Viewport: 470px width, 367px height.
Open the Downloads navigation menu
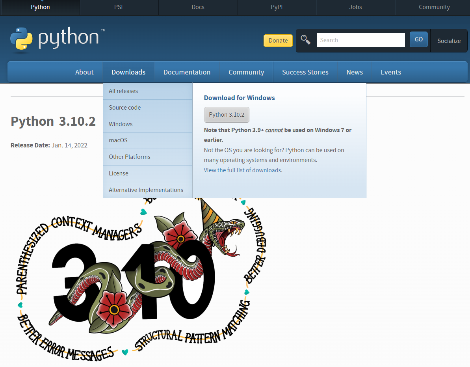coord(128,72)
